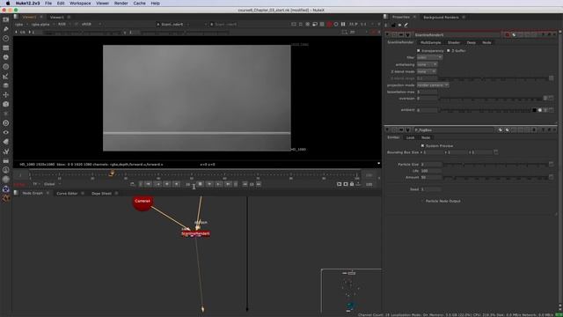Viewport: 563px width, 317px height.
Task: Toggle the System Preview checkbox
Action: (422, 146)
